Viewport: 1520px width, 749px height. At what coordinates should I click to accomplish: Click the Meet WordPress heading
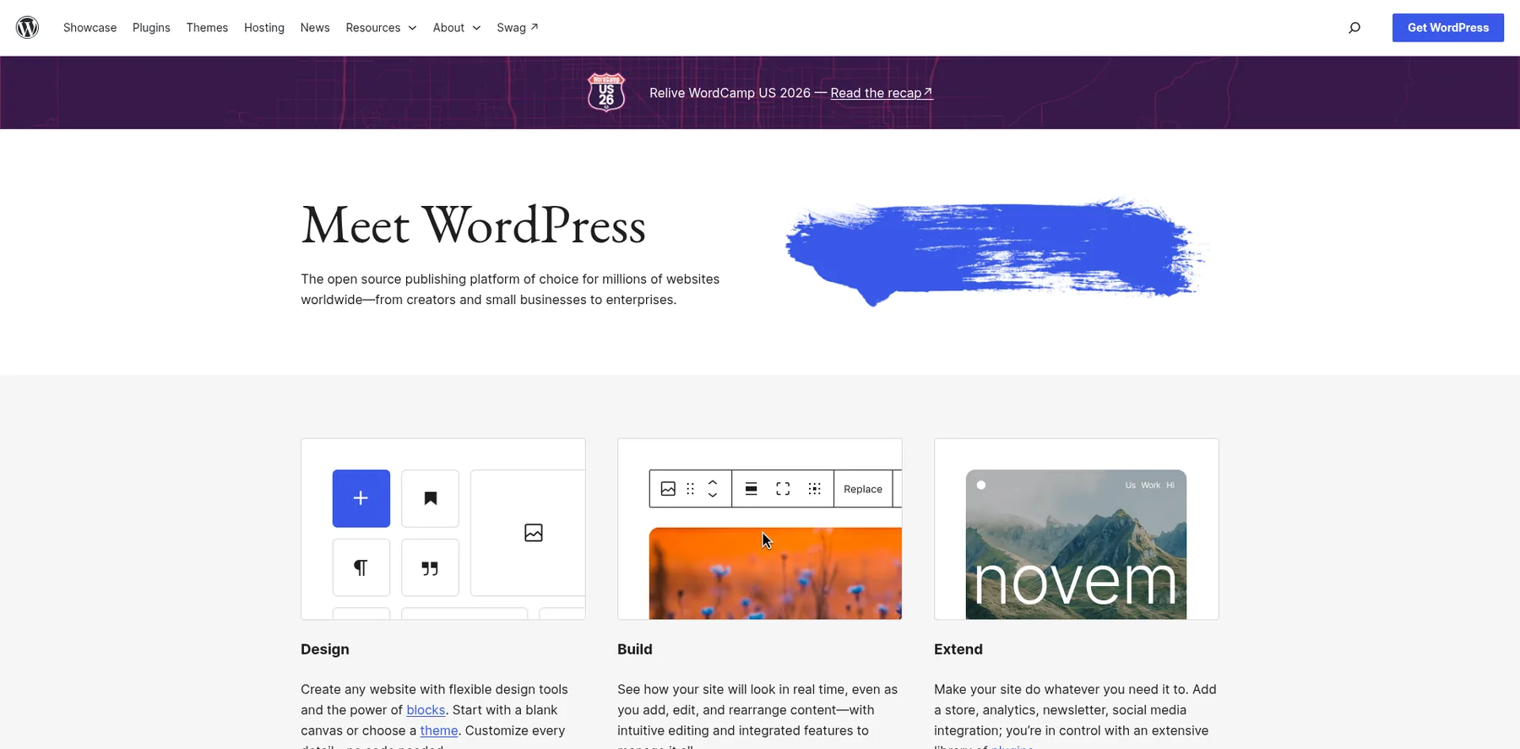(x=474, y=225)
